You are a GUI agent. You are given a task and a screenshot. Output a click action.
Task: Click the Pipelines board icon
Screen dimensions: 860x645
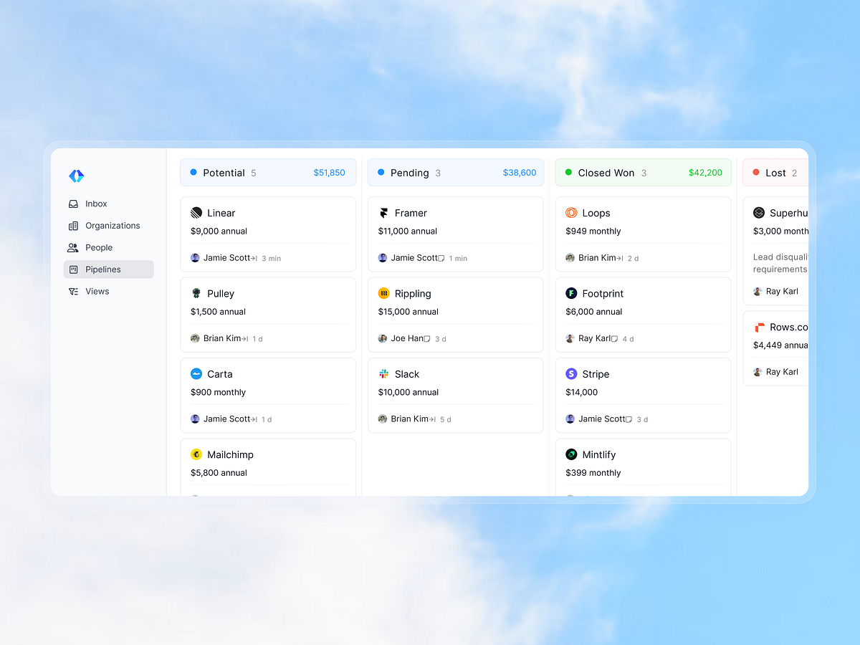(73, 269)
